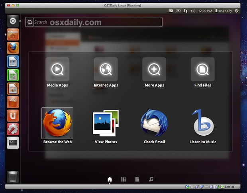Screen dimensions: 247x193
Task: Expand the osxdaily user menu
Action: 223,11
